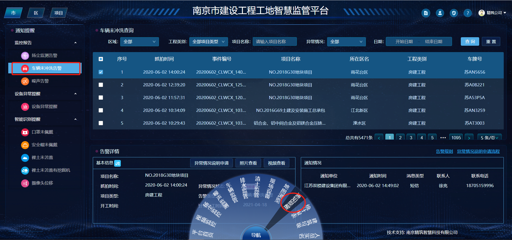This screenshot has width=512, height=240.
Task: Click the pagination ellipsis jump icon
Action: click(x=443, y=137)
